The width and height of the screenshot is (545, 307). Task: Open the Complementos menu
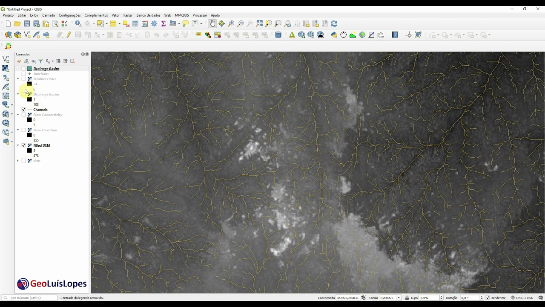click(96, 15)
